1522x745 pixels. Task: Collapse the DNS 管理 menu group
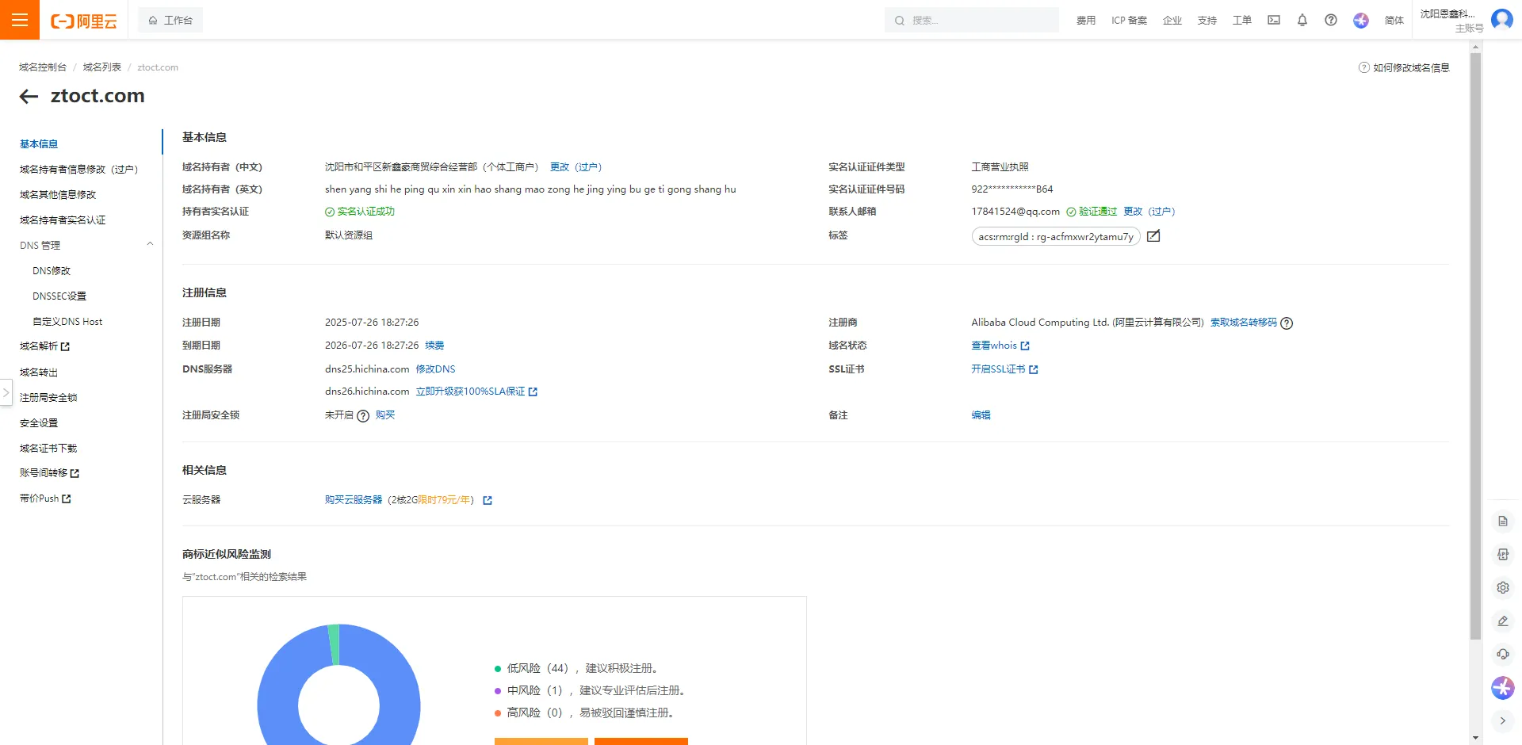pyautogui.click(x=150, y=244)
